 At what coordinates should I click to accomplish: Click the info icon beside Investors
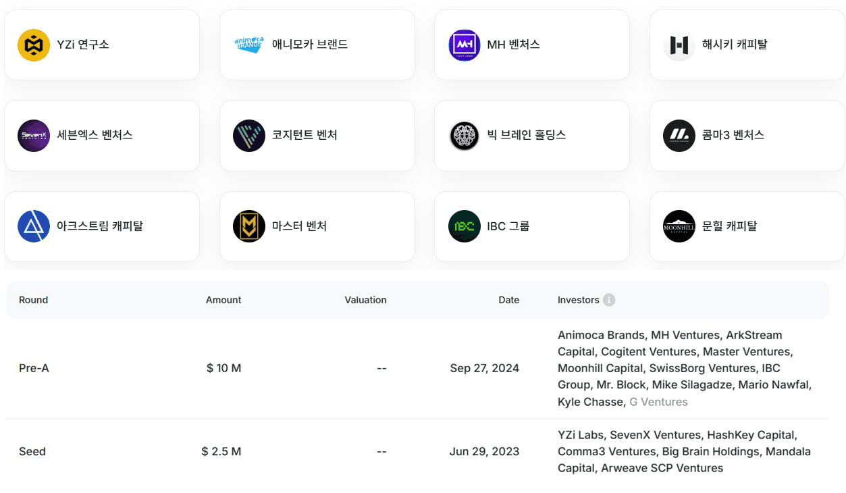609,300
